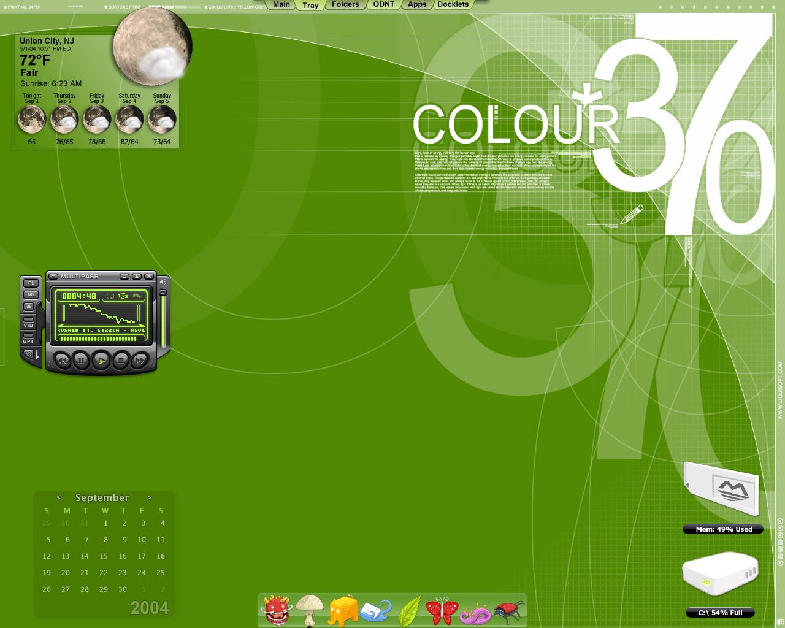This screenshot has height=628, width=785.
Task: Open the Multipass player main menu icon
Action: pos(53,277)
